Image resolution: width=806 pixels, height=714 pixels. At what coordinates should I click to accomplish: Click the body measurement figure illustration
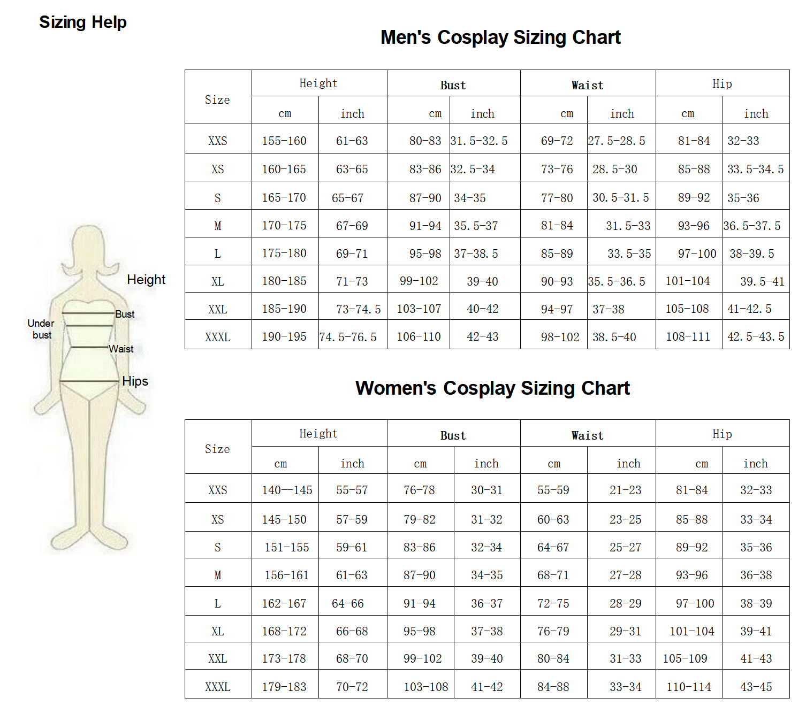[x=89, y=389]
